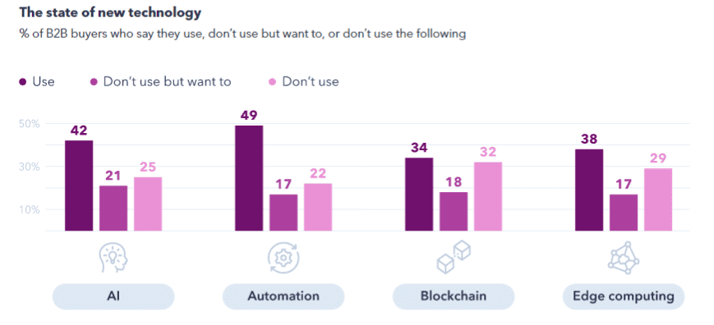Screen dimensions: 714x325
Task: Click the chart title "The state of new technology"
Action: coord(110,13)
